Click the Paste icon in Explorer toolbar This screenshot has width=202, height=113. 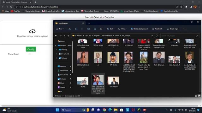tap(82, 29)
